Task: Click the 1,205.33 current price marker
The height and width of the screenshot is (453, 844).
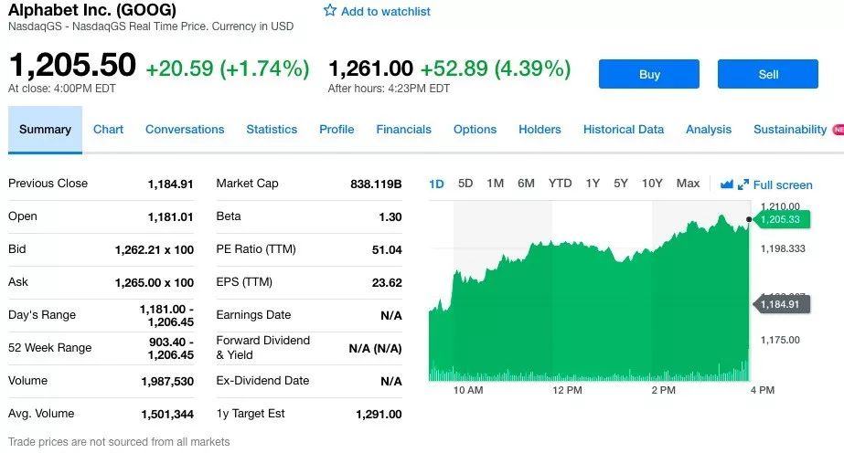Action: click(780, 219)
